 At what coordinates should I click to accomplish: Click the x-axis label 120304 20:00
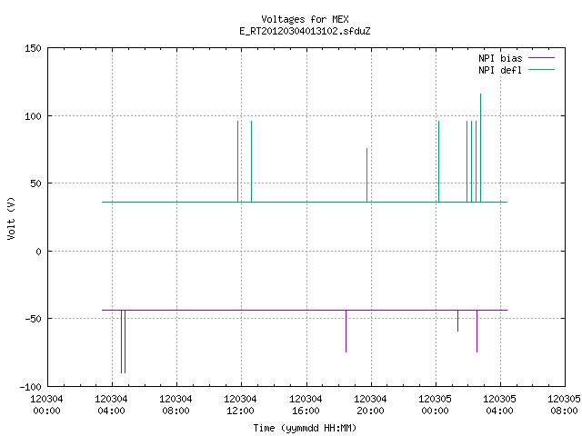370,404
